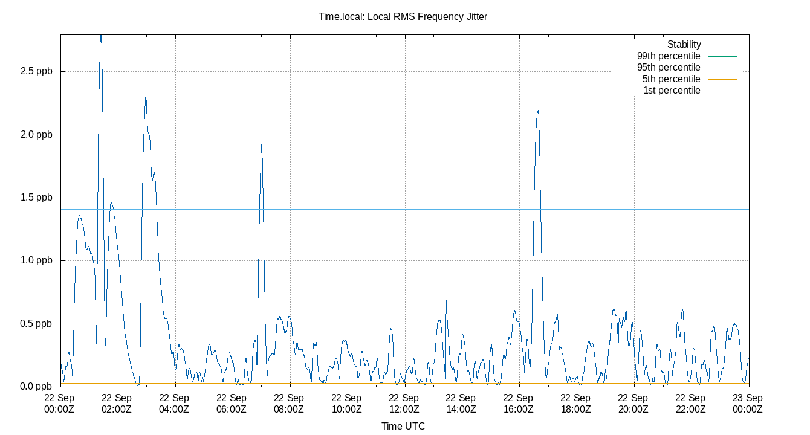
Task: Click the '22 Sep 02:00Z' x-axis label
Action: (x=117, y=404)
